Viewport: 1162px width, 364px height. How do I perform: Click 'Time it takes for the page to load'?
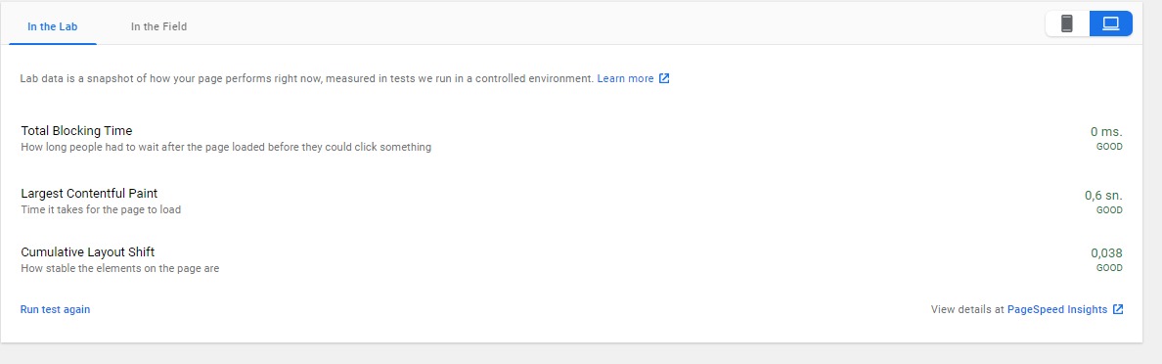pos(101,209)
